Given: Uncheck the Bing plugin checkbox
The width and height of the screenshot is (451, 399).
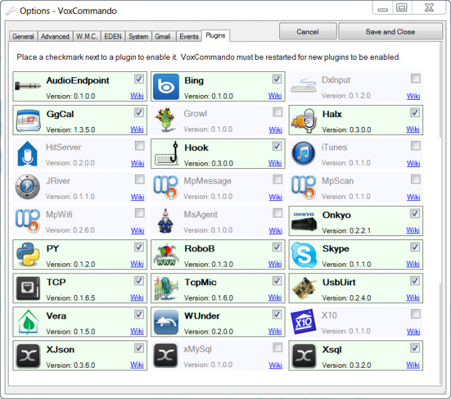Looking at the screenshot, I should [x=277, y=78].
